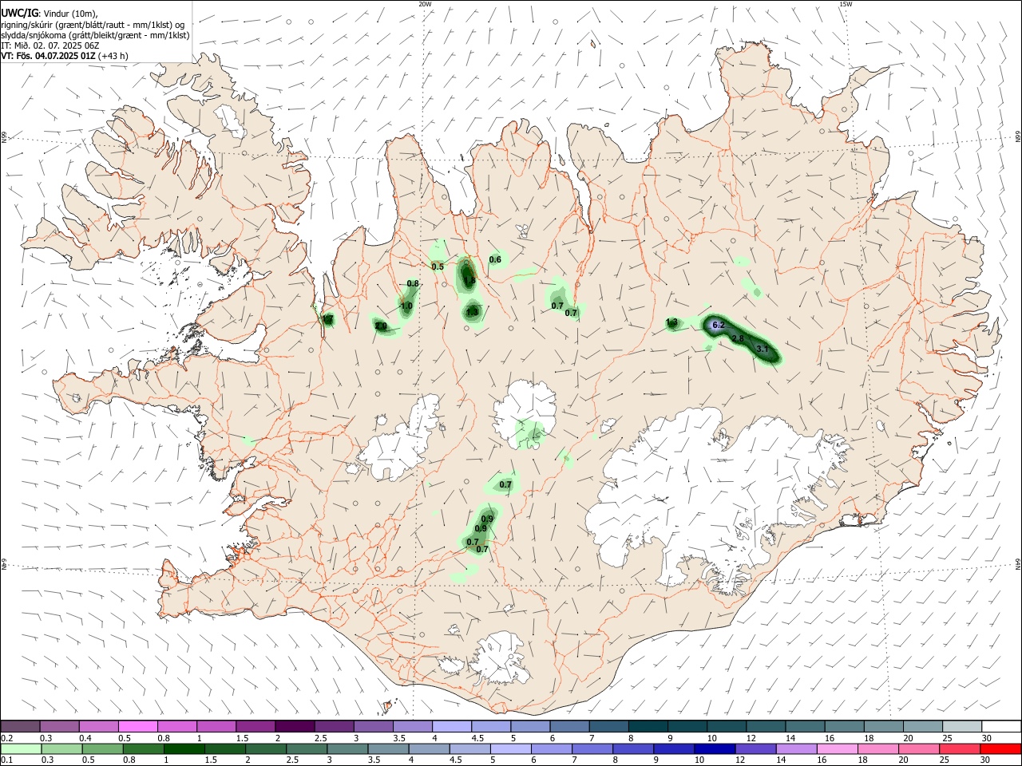The height and width of the screenshot is (766, 1022).
Task: Click the '0.1' tick label under lower legend
Action: (x=7, y=760)
